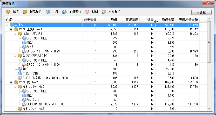Collapse the 本体A root node

(7, 25)
